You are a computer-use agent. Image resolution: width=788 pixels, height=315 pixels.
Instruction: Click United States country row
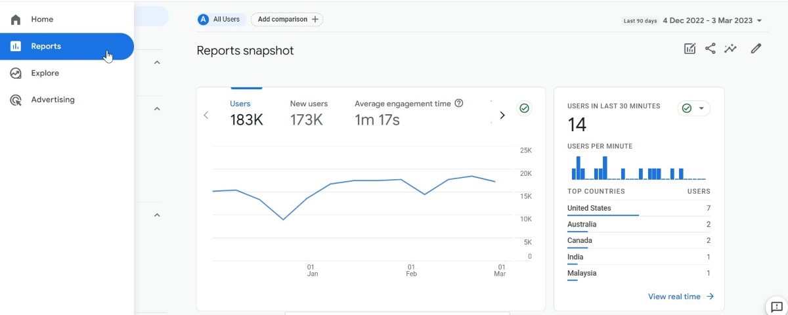(639, 209)
